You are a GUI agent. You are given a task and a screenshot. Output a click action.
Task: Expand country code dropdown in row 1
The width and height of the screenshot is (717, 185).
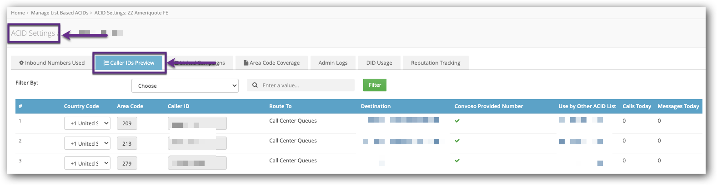pos(87,123)
